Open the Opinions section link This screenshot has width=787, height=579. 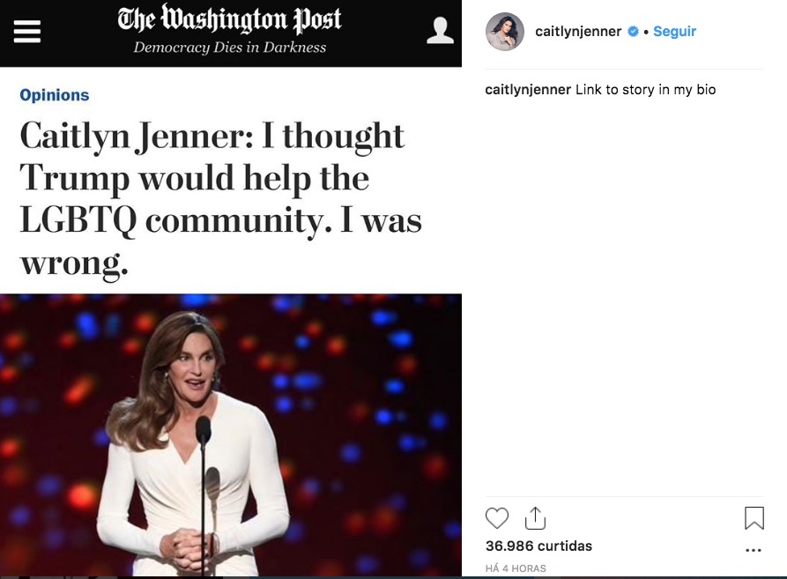pyautogui.click(x=54, y=94)
